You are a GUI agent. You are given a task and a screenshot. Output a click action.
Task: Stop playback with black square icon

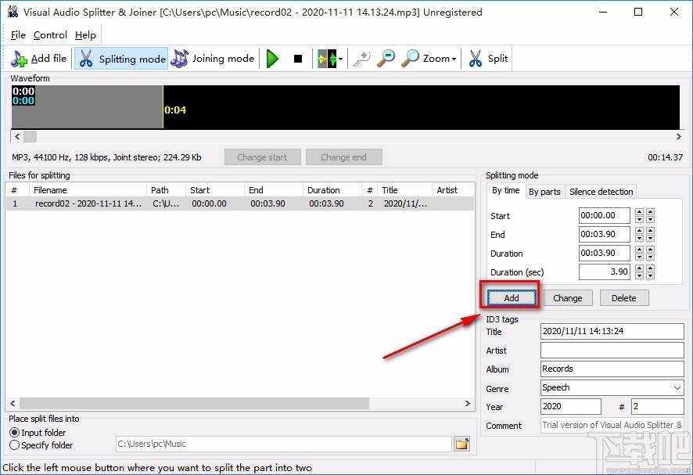(298, 59)
